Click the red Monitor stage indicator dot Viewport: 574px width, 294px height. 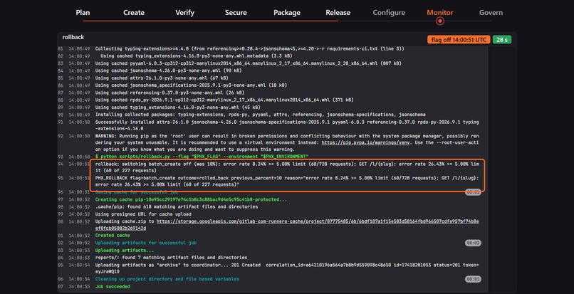pyautogui.click(x=440, y=21)
